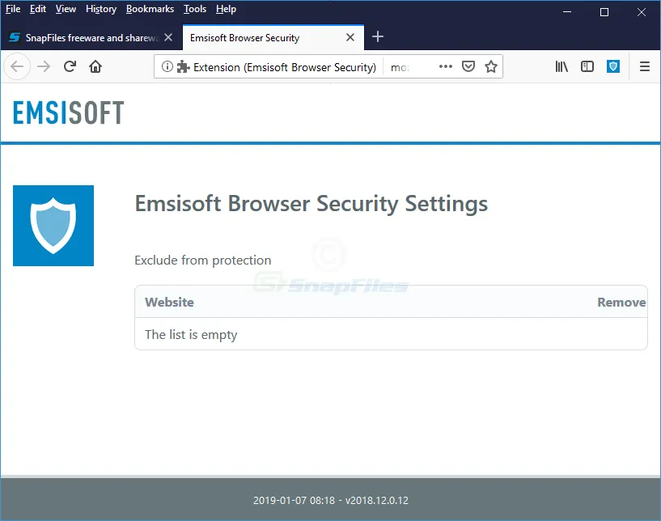Save page to Pocket
Screen dimensions: 661x521
click(468, 66)
